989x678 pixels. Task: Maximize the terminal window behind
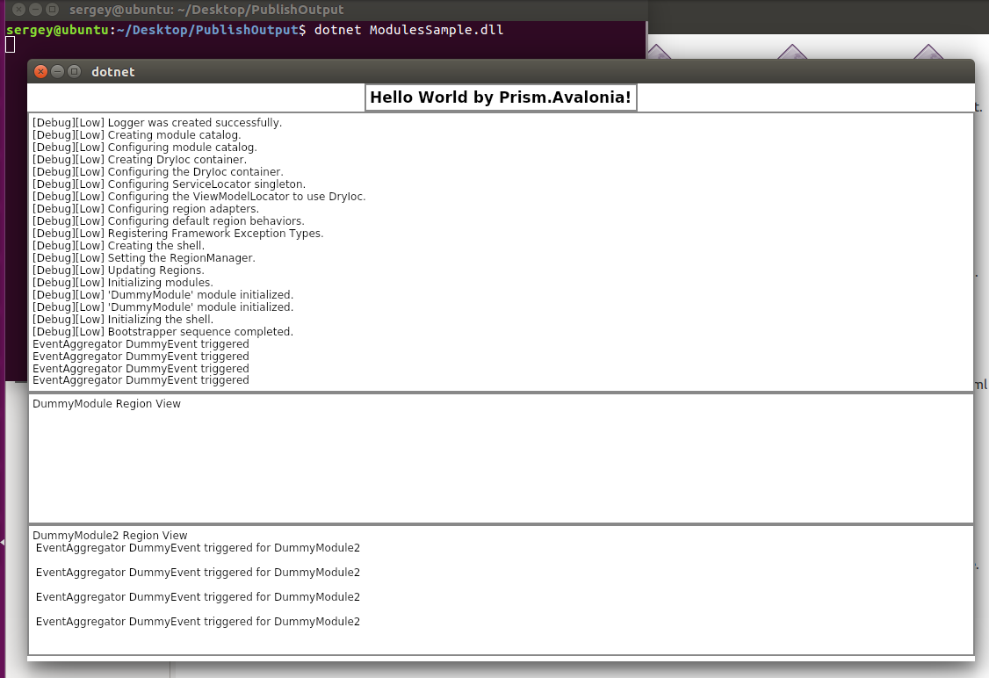(x=53, y=10)
